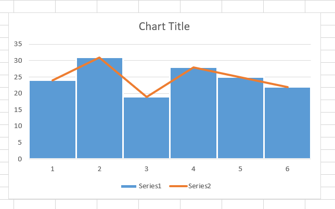The width and height of the screenshot is (335, 209).
Task: Select the Series2 legend label
Action: tap(199, 186)
